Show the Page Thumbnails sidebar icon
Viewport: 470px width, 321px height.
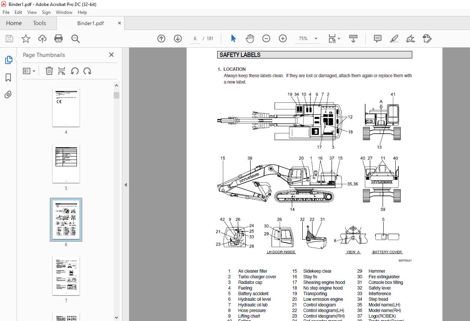click(8, 60)
